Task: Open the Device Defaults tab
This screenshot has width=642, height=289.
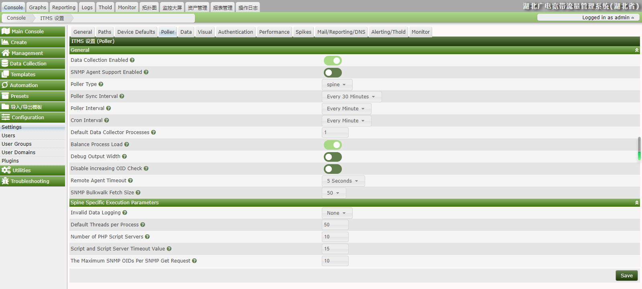Action: tap(136, 32)
